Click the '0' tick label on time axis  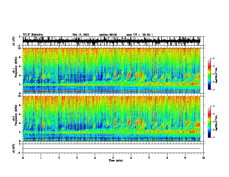pyautogui.click(x=23, y=158)
